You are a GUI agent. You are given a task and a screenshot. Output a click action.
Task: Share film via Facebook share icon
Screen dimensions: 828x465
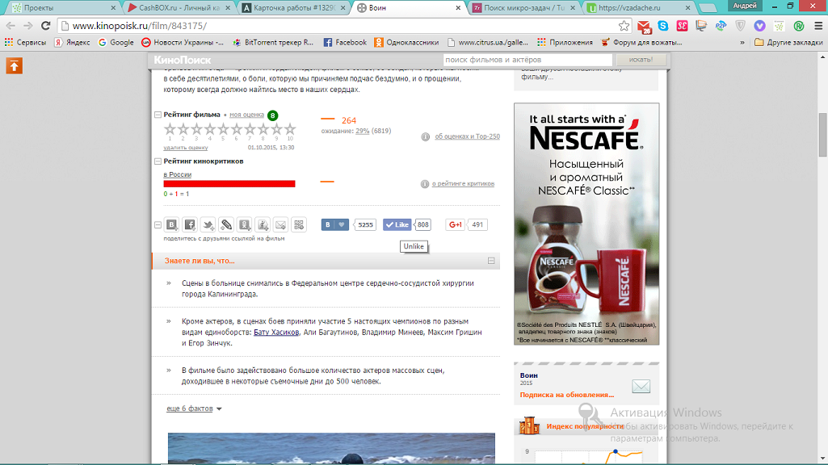point(190,225)
